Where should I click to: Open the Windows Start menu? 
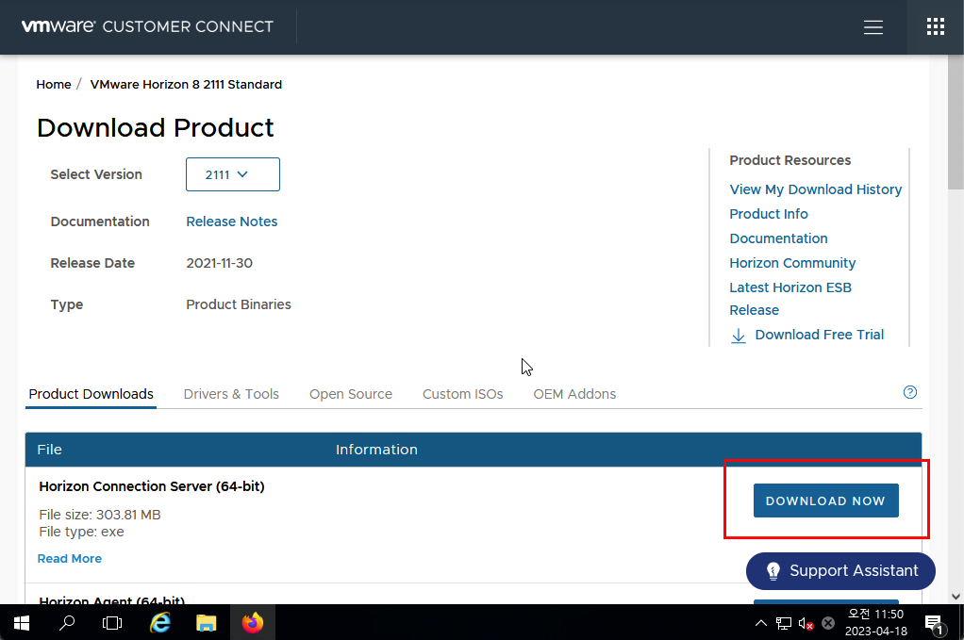click(22, 623)
